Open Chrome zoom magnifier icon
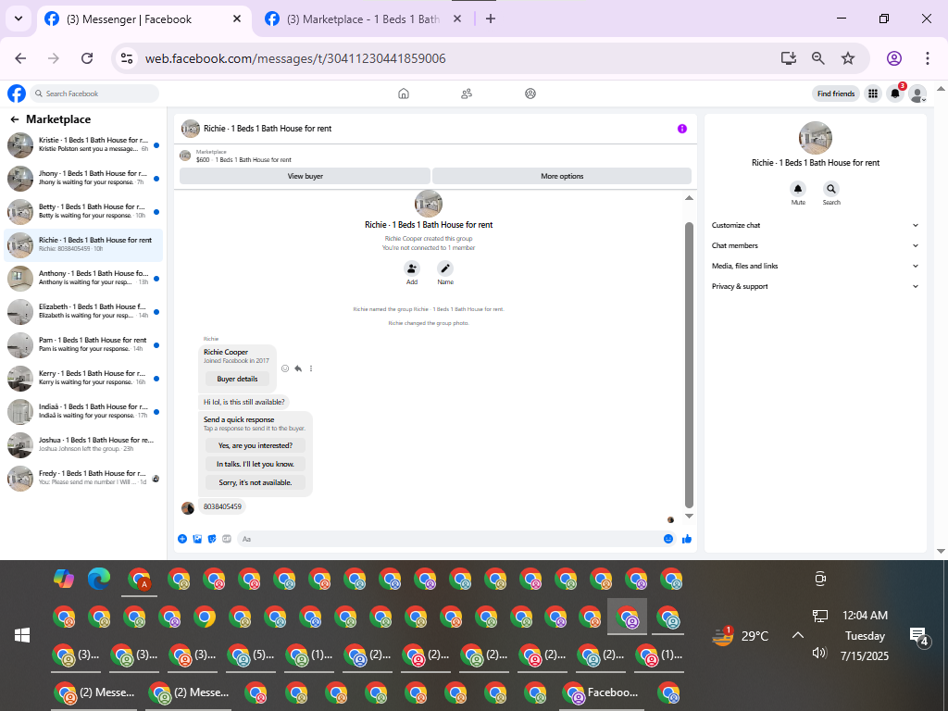This screenshot has width=948, height=711. pos(818,58)
